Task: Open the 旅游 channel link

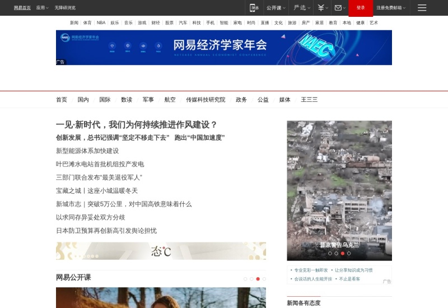Action: [292, 22]
